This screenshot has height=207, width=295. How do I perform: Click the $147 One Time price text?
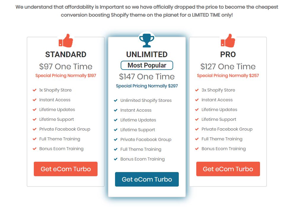click(147, 76)
